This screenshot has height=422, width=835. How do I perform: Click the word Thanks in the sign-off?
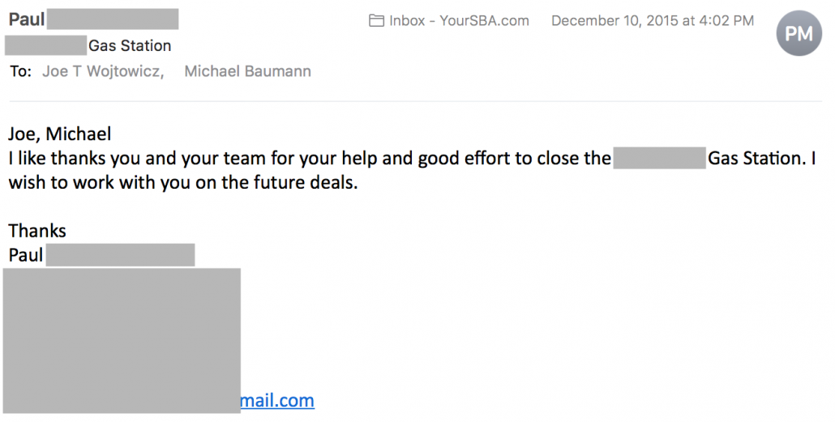pos(37,231)
